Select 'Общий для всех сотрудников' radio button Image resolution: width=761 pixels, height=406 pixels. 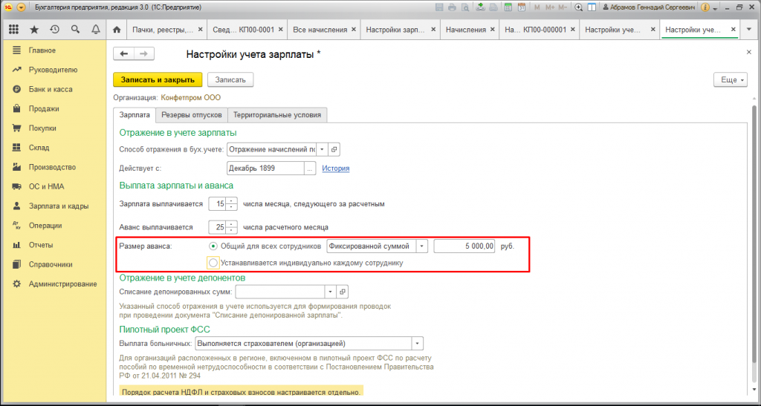(x=213, y=246)
